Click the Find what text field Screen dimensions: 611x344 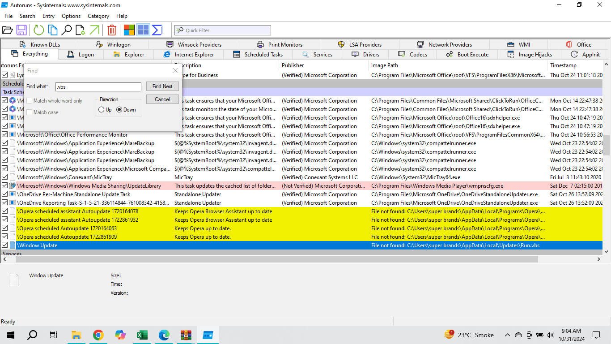click(98, 87)
